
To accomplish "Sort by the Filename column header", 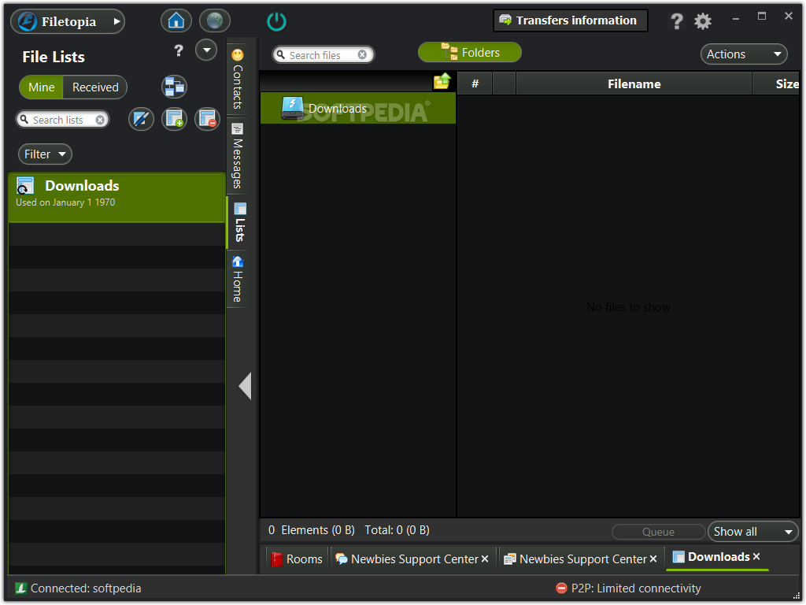I will (x=634, y=84).
